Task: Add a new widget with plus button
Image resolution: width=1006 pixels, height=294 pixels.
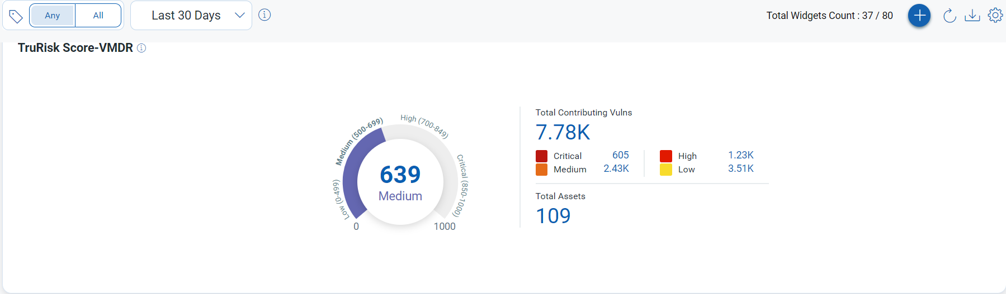Action: pyautogui.click(x=919, y=16)
